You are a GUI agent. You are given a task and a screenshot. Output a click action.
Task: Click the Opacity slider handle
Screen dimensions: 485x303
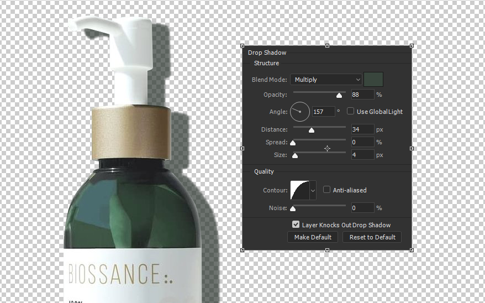pyautogui.click(x=339, y=95)
